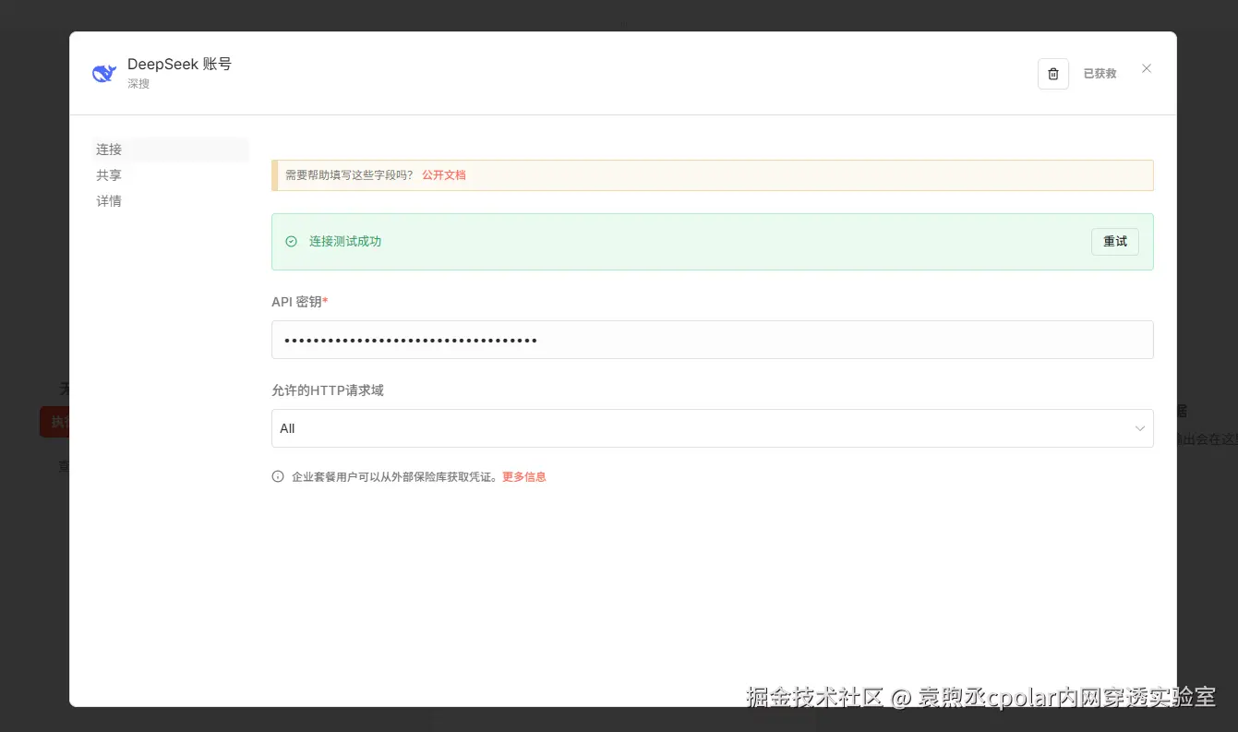
Task: Open the 公开文档 documentation link
Action: pos(444,174)
